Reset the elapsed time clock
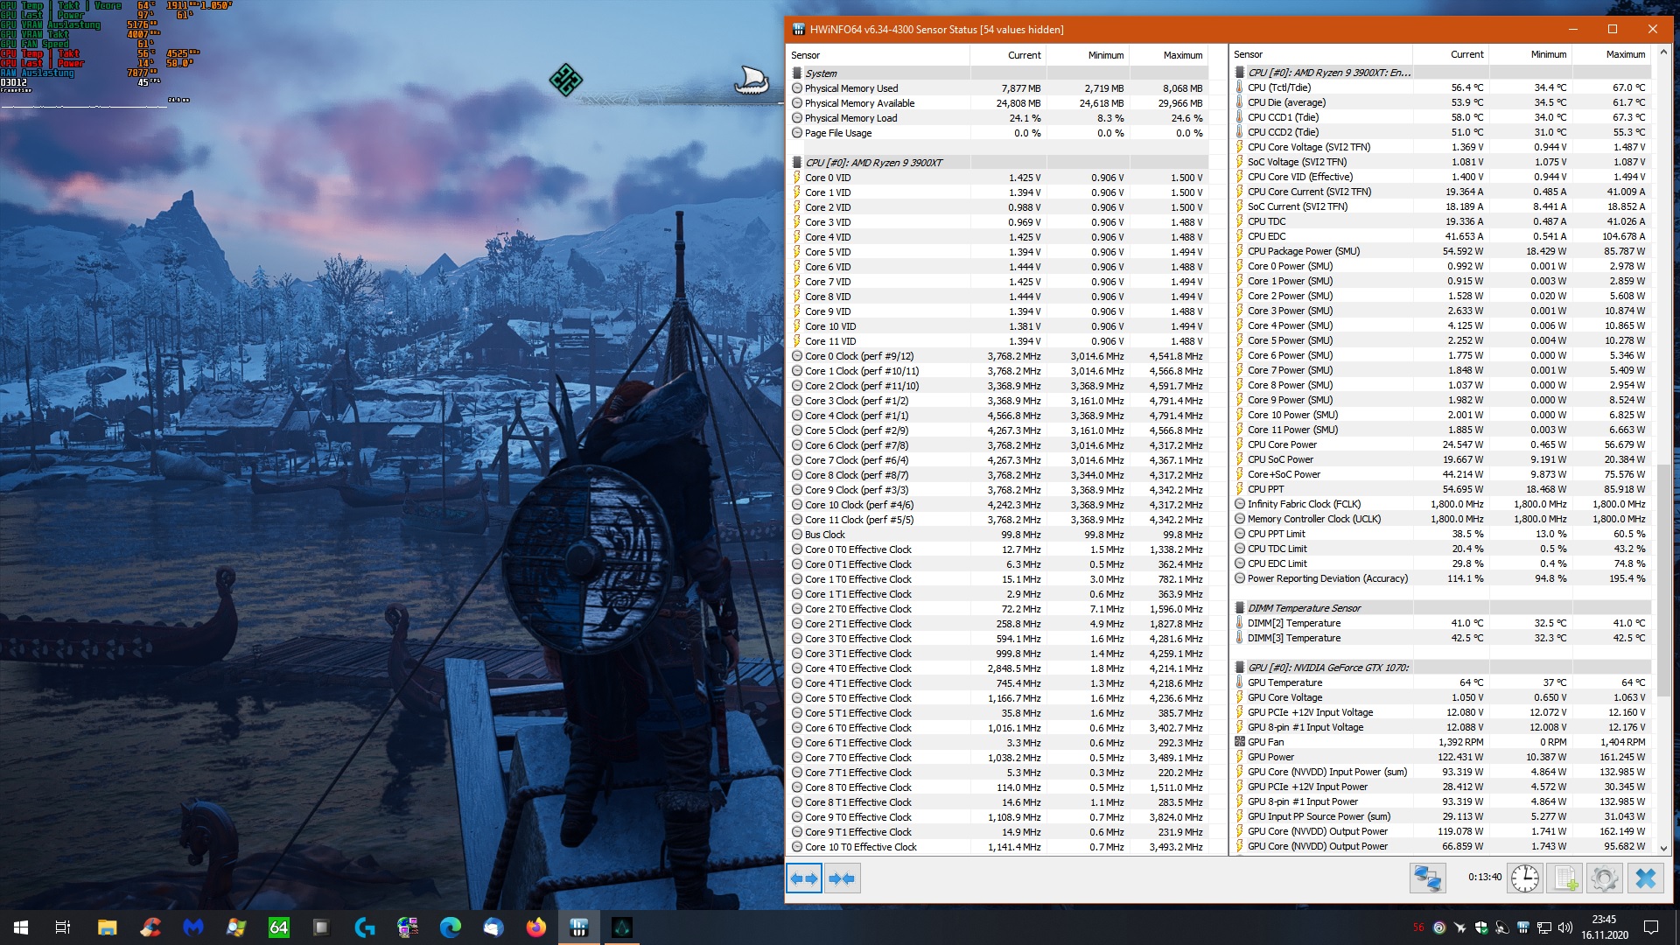This screenshot has width=1680, height=945. 1525,878
